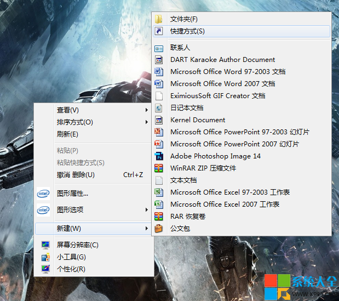The image size is (339, 301).
Task: Click the Excel icon for Excel 97-2003 工作表
Action: tap(159, 192)
